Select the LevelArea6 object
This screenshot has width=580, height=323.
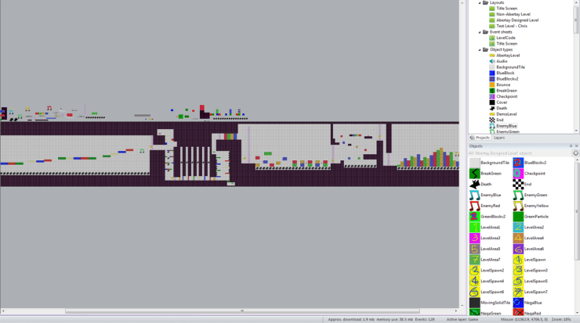click(x=528, y=249)
